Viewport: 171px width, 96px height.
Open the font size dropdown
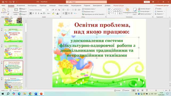51,10
